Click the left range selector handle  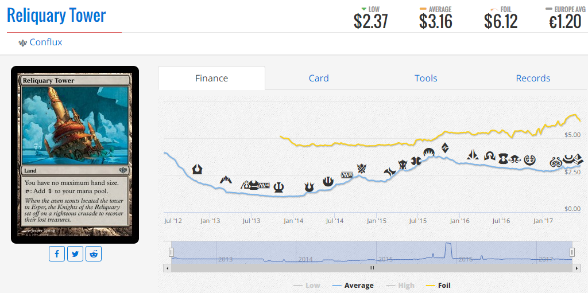171,252
